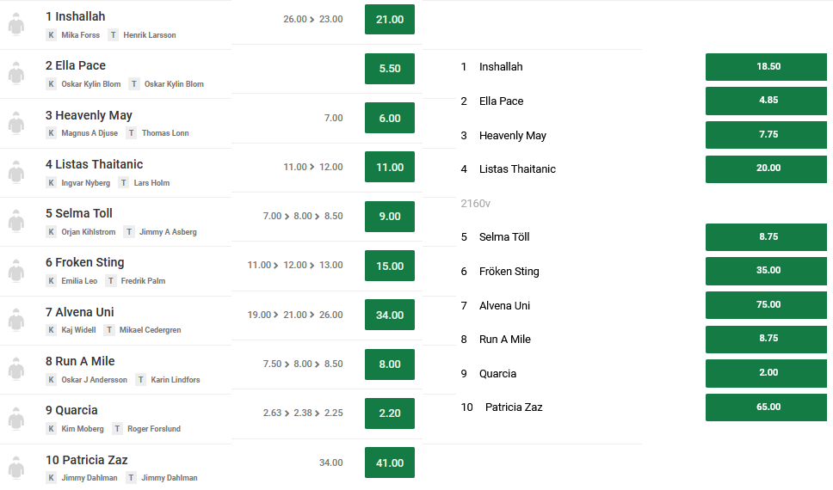Choose the 2.00 odds for Quarcia on the right

[766, 373]
